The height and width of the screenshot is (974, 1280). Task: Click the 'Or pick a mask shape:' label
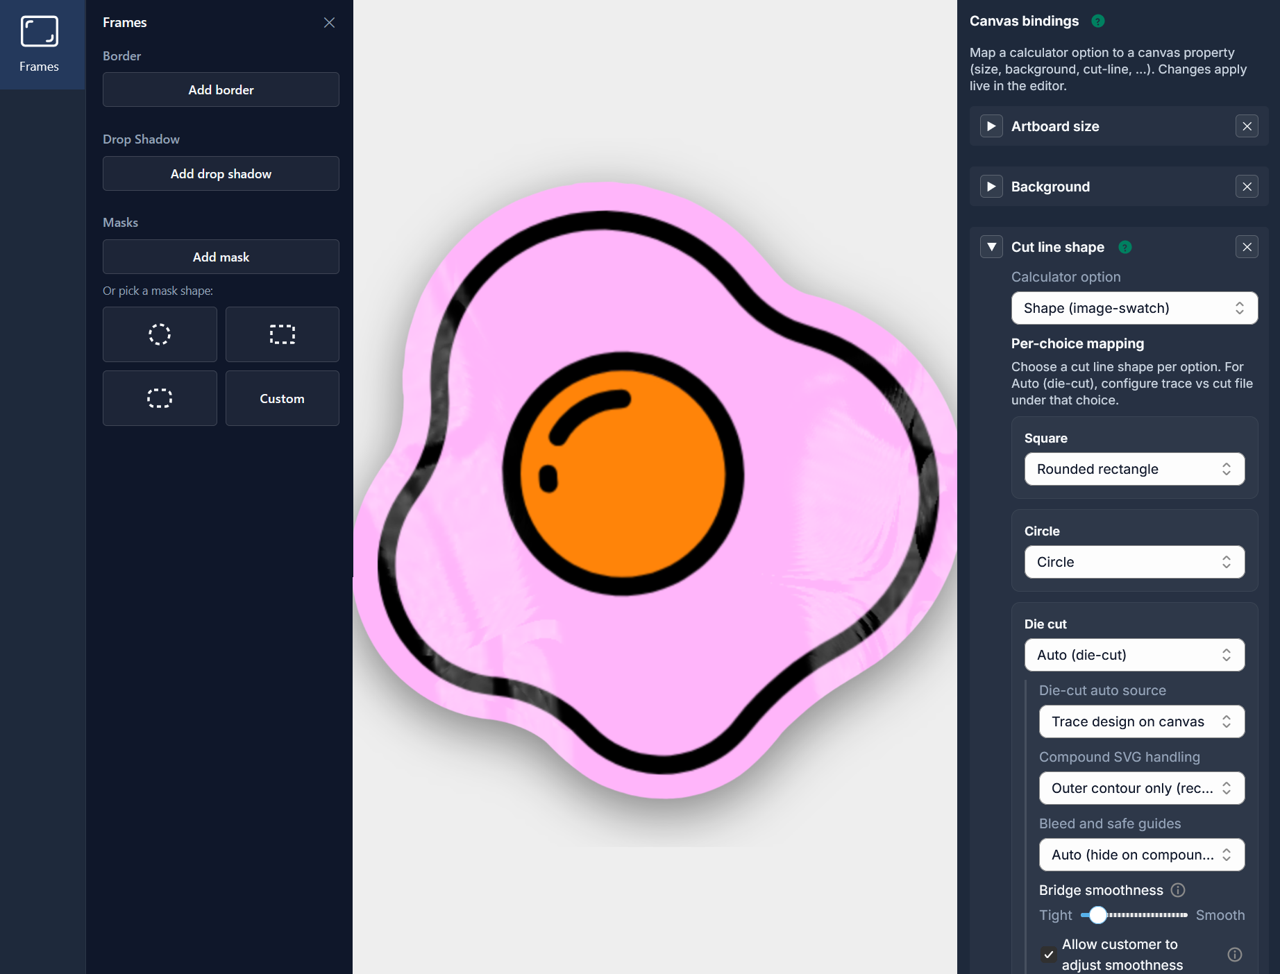click(x=158, y=291)
